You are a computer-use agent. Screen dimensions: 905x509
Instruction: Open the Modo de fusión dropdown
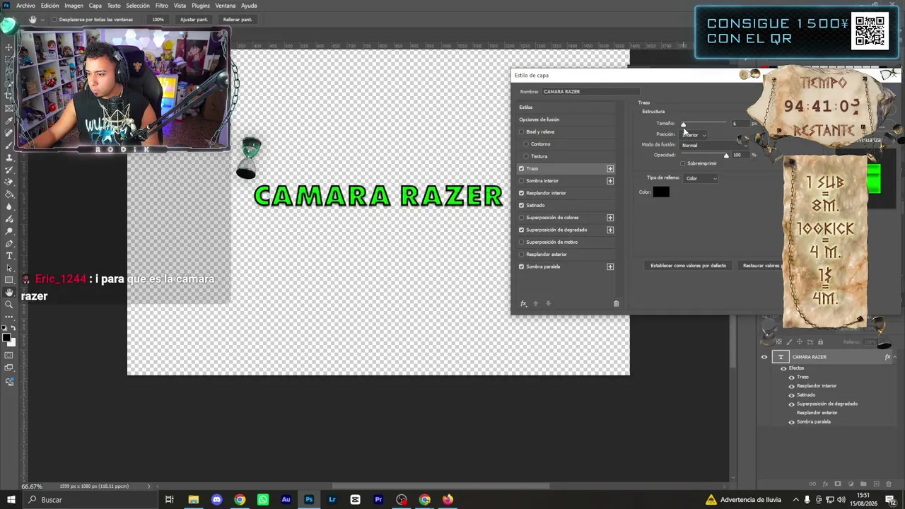[x=714, y=145]
